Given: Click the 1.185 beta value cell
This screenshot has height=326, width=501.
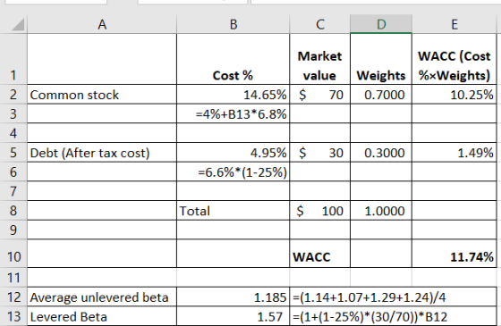Looking at the screenshot, I should point(233,297).
